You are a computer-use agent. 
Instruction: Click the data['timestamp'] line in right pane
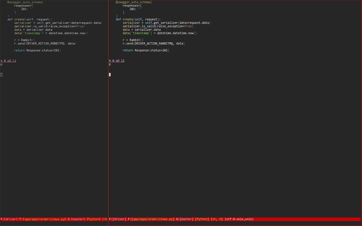pos(160,33)
